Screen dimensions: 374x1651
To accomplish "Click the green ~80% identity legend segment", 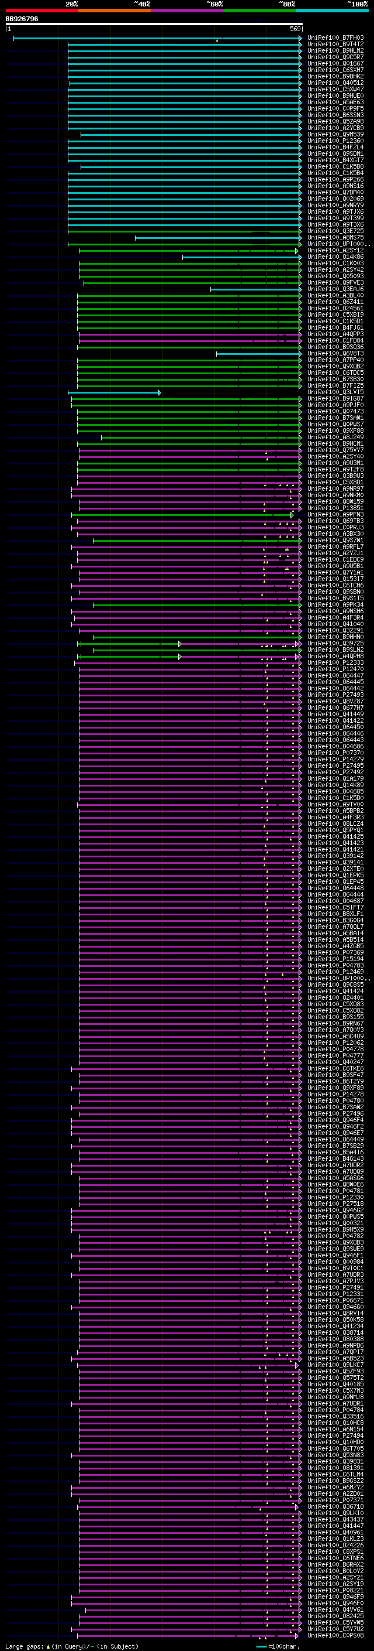I will coord(259,11).
